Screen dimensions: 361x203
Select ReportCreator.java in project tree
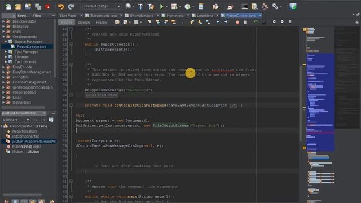pos(32,47)
